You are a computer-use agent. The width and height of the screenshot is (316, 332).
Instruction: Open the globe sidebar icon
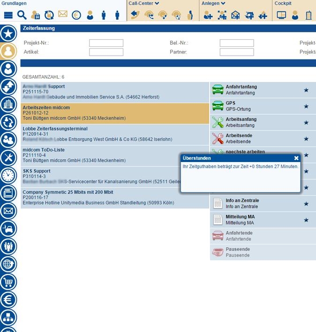pyautogui.click(x=8, y=264)
